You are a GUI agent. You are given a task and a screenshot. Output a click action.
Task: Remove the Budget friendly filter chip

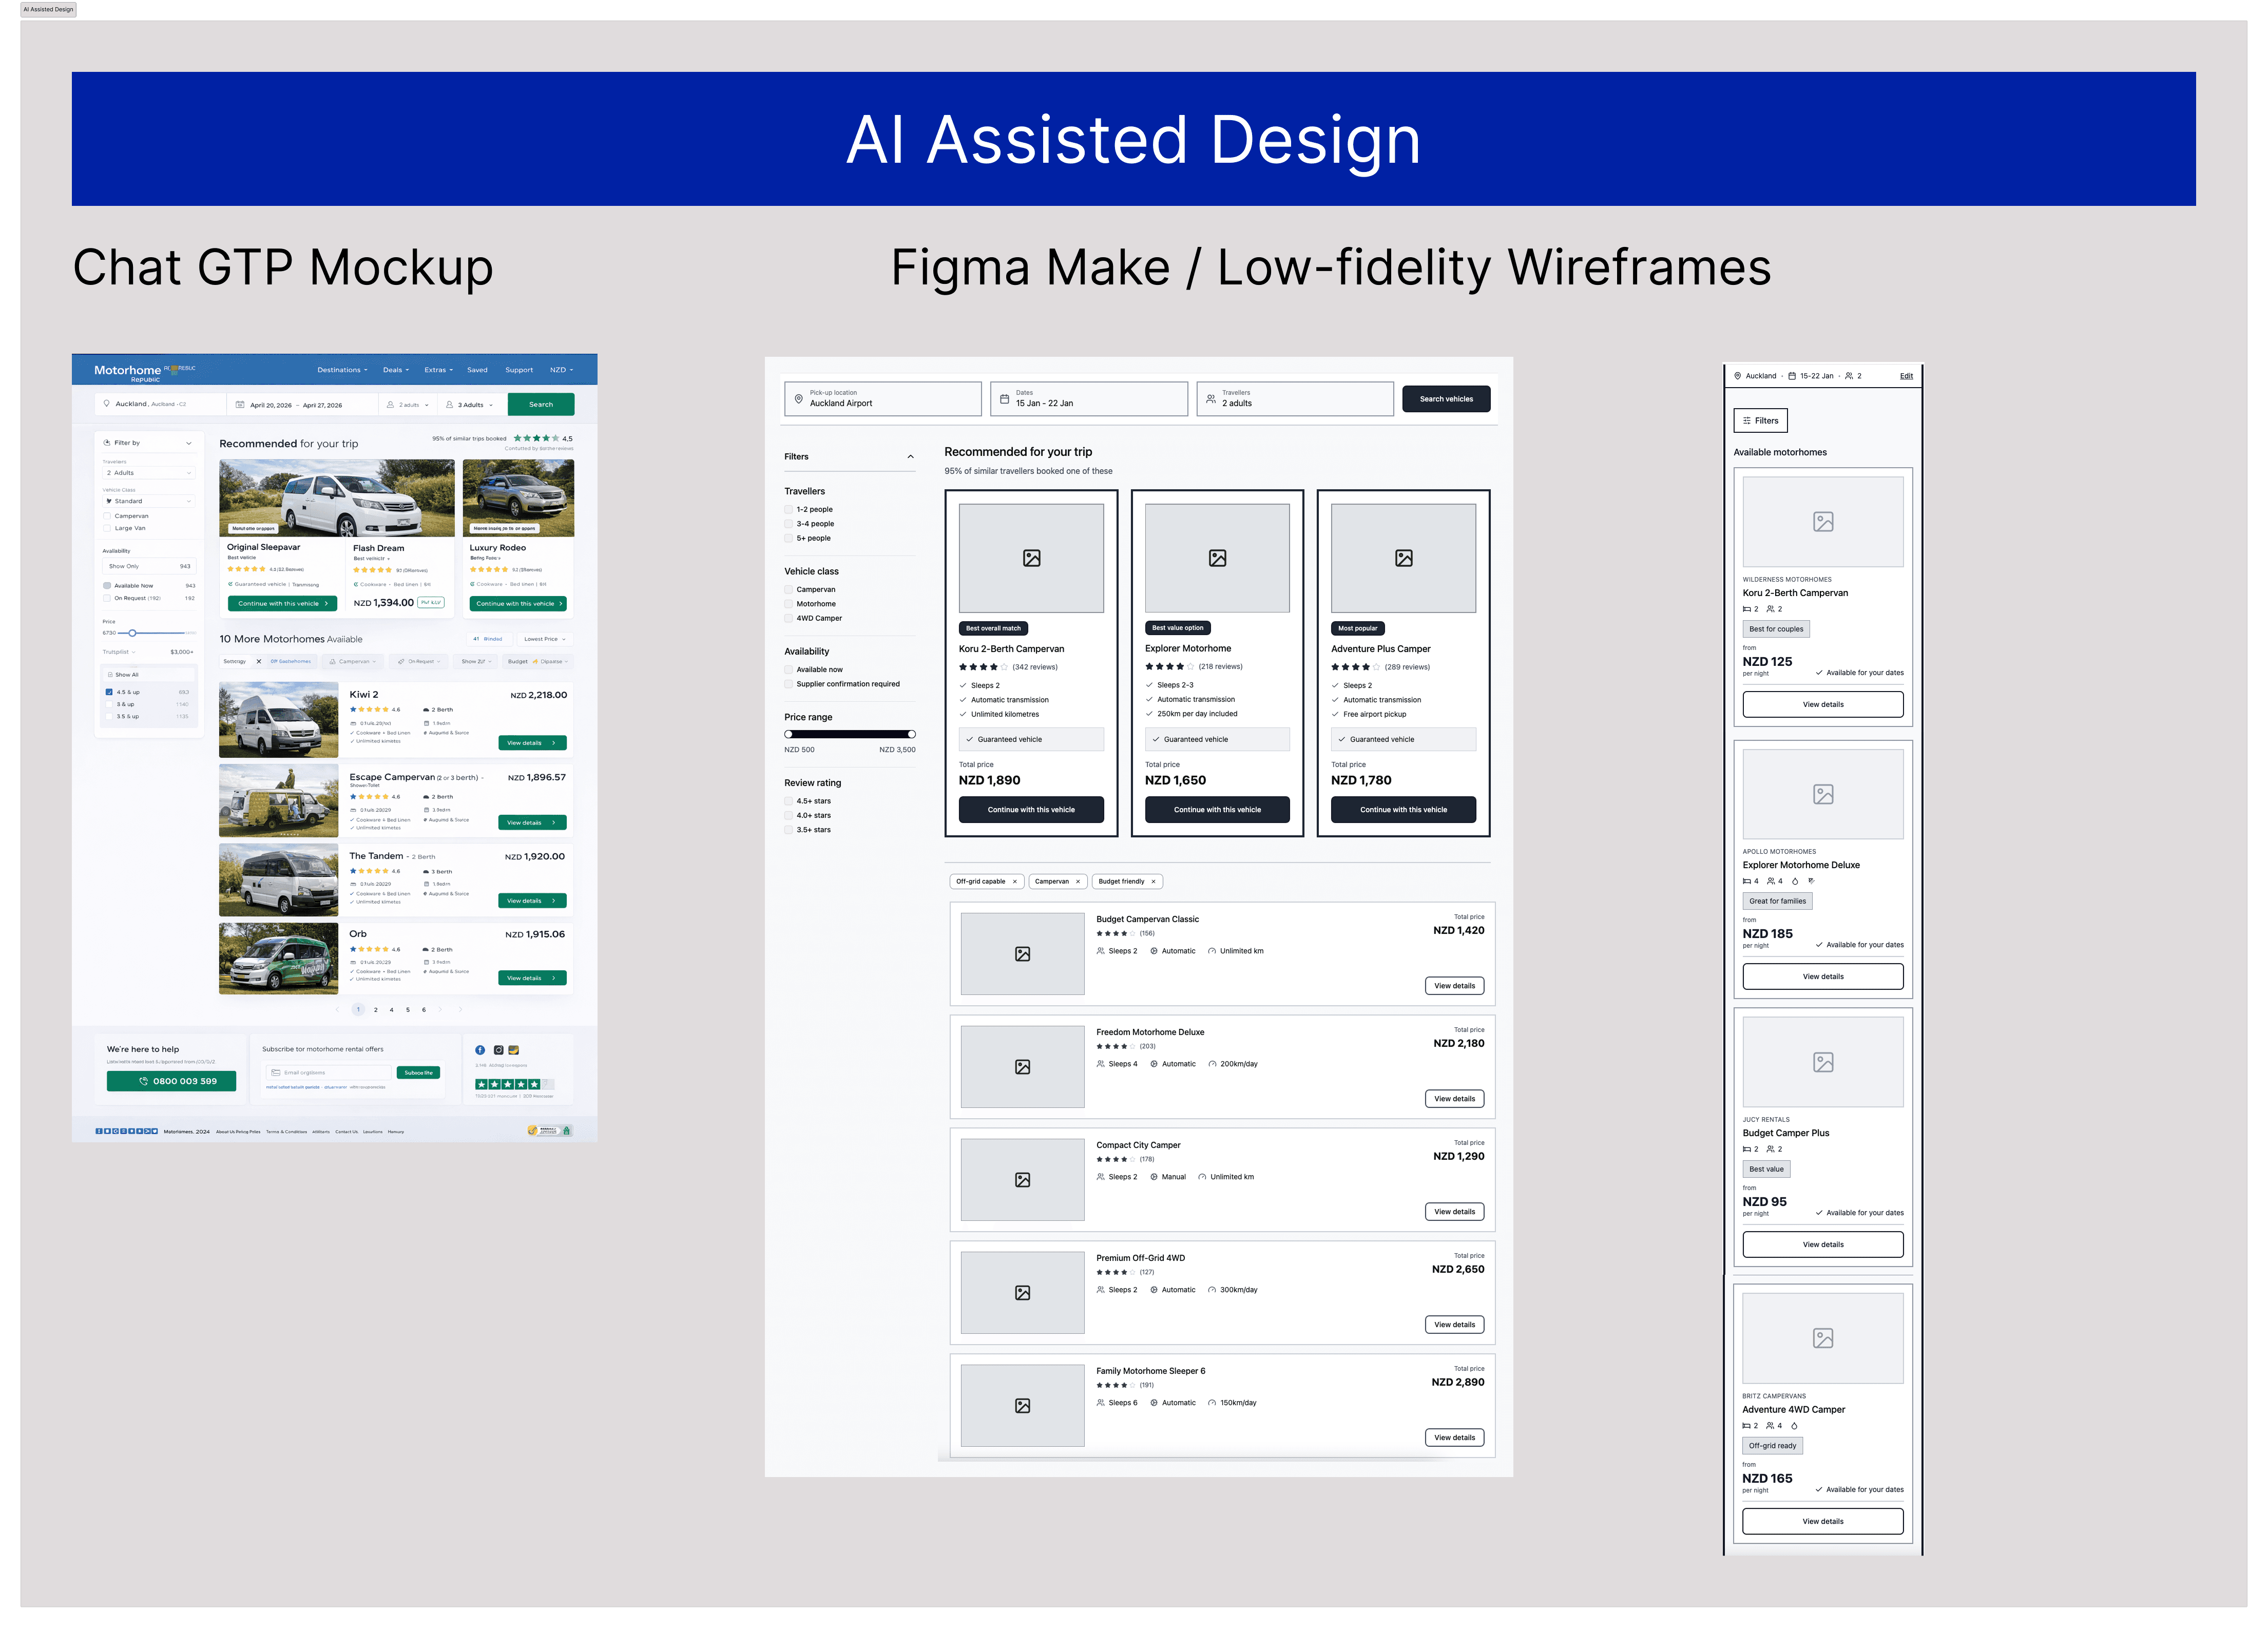tap(1153, 882)
